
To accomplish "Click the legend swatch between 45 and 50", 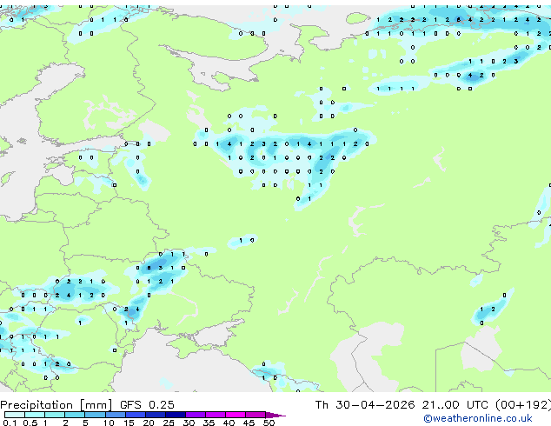I will click(x=256, y=415).
